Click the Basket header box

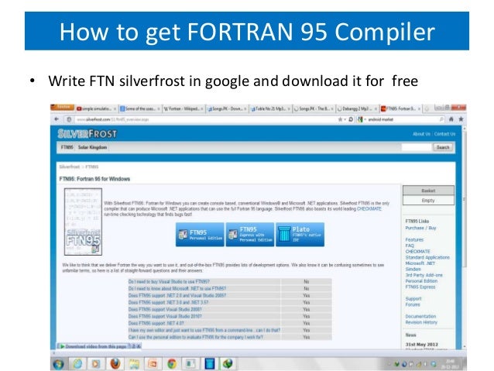click(x=428, y=191)
